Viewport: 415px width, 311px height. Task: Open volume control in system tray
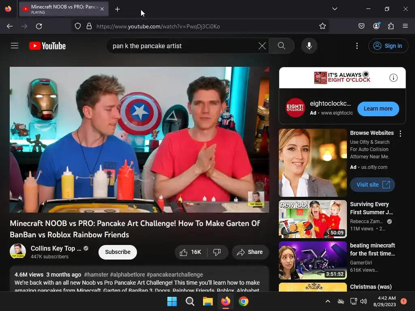364,301
